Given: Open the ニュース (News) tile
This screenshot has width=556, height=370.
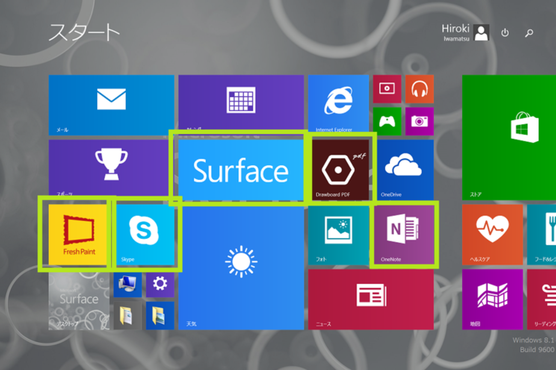Looking at the screenshot, I should (x=371, y=300).
